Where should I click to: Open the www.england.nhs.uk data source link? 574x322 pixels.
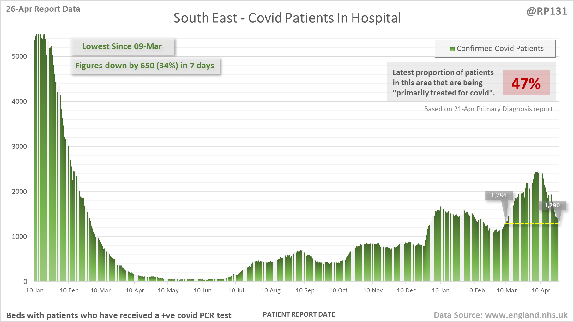pos(526,315)
